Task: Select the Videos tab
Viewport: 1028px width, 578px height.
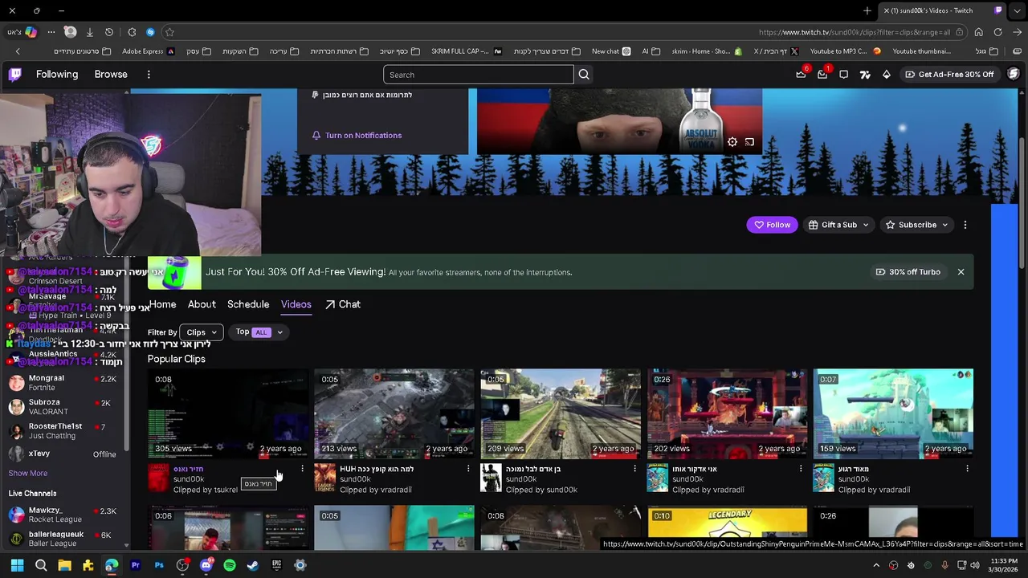Action: click(296, 304)
